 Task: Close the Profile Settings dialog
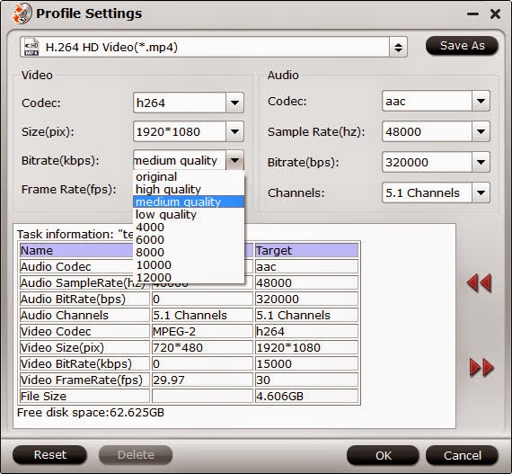point(495,13)
